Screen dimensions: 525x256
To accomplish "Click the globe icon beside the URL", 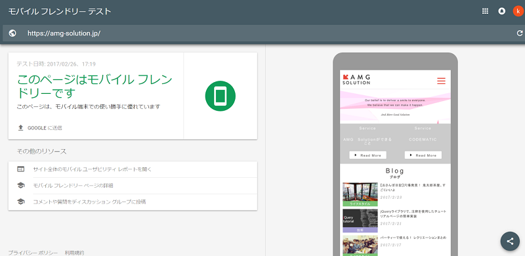I will click(x=12, y=33).
